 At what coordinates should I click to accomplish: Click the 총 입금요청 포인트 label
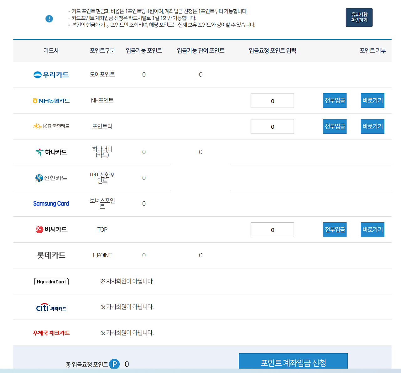click(x=87, y=364)
